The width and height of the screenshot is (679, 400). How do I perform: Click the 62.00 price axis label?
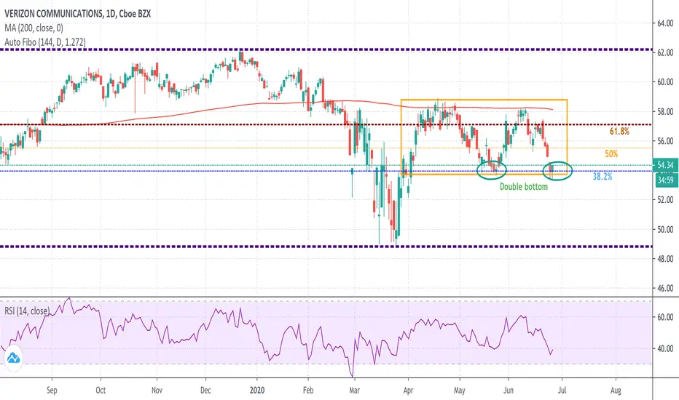tap(665, 53)
